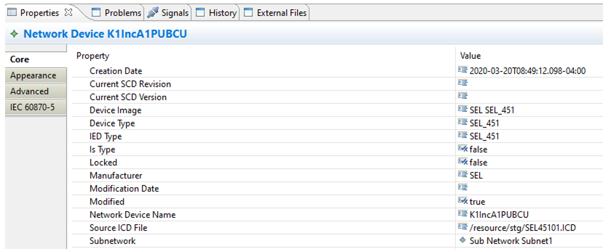Click the Signals tab icon

[x=153, y=13]
